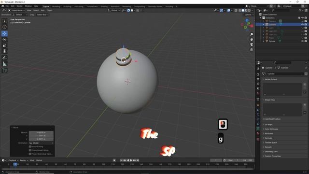
Task: Activate the Transform tool
Action: (4, 51)
